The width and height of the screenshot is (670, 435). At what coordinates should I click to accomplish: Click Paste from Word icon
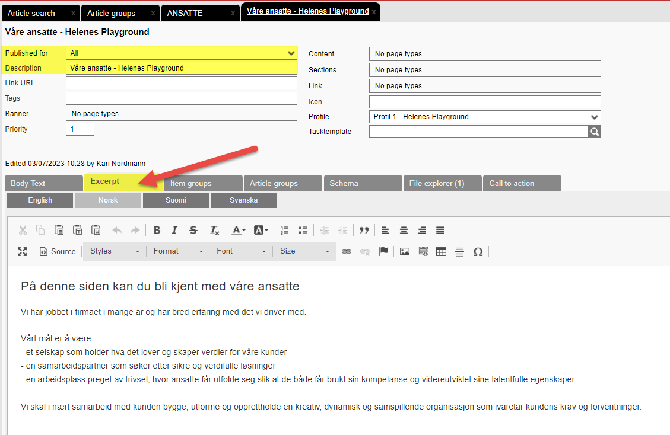[x=96, y=230]
